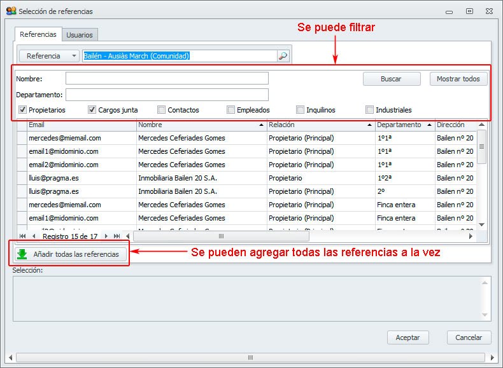
Task: Go to next record in navigator
Action: (x=106, y=236)
